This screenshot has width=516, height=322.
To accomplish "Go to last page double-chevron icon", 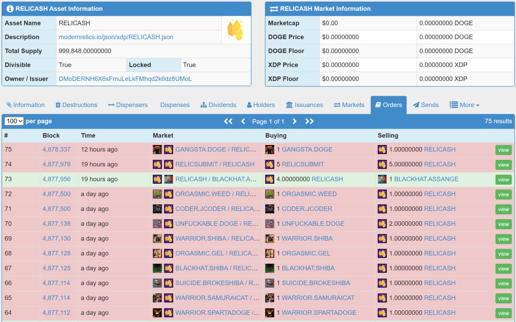I will tap(310, 121).
